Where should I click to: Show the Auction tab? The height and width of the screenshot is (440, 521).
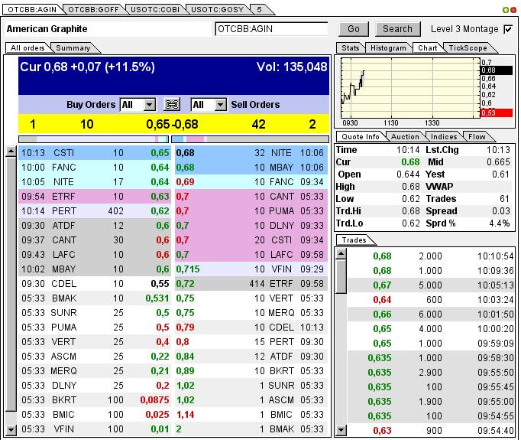[x=405, y=136]
